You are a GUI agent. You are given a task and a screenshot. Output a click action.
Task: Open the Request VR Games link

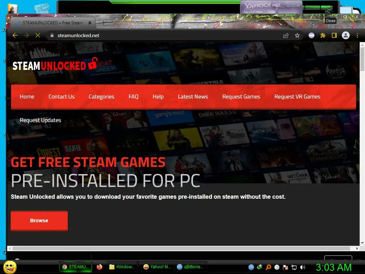point(297,97)
